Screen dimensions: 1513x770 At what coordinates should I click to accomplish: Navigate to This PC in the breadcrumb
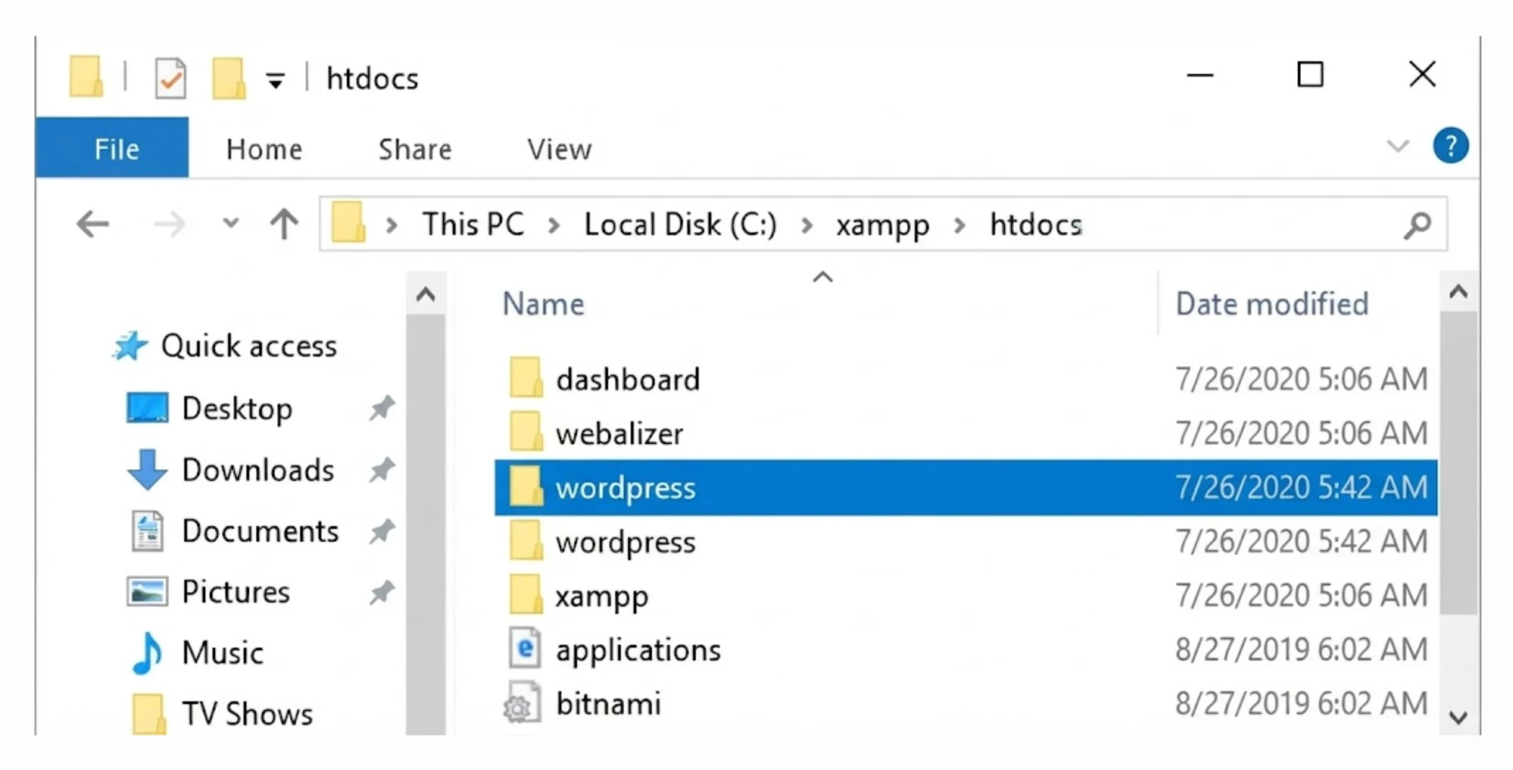coord(473,225)
